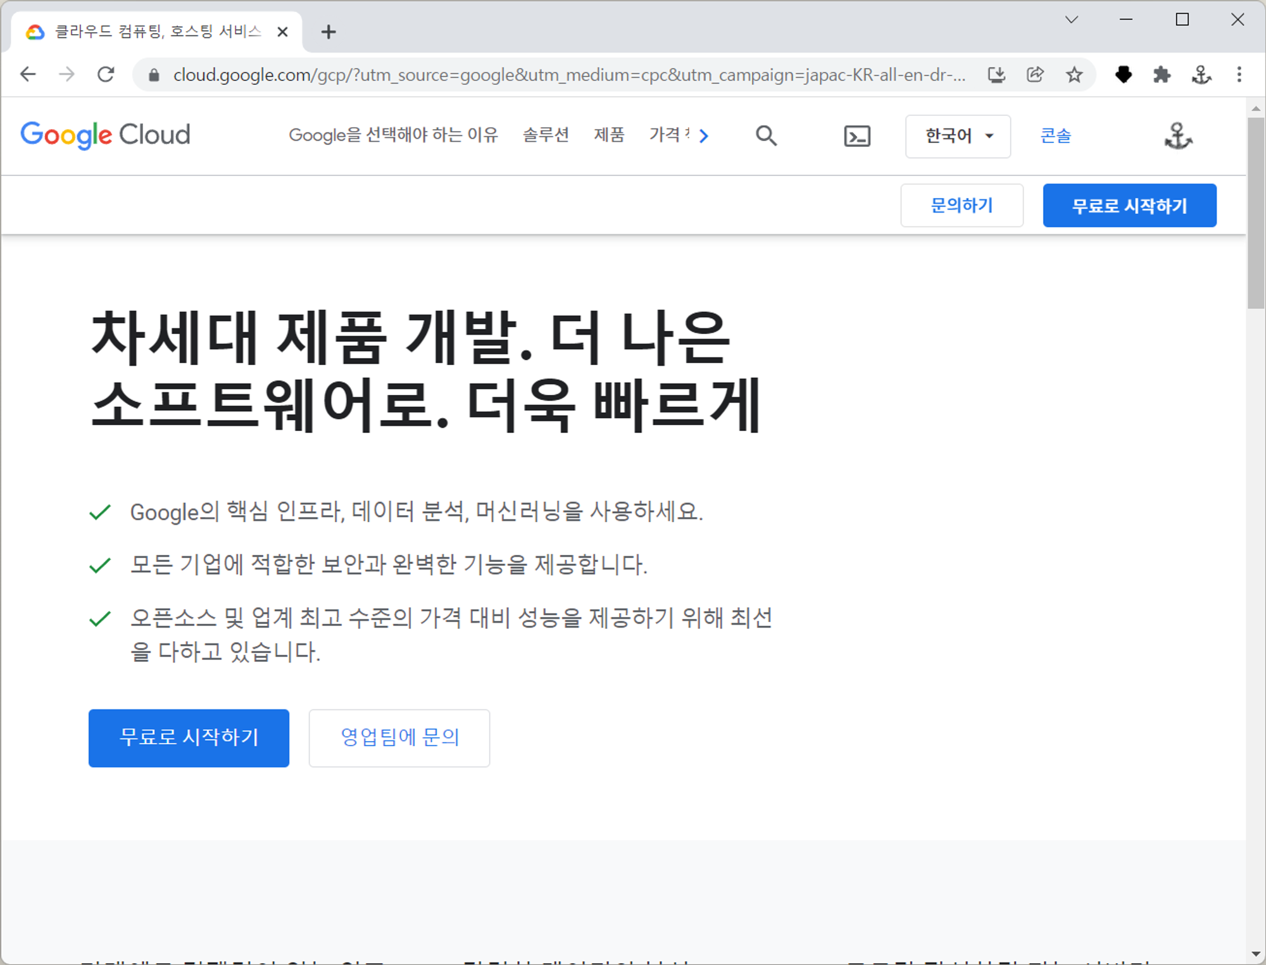Open Chrome's three-dot menu
Screen dimensions: 1266x965
1239,75
